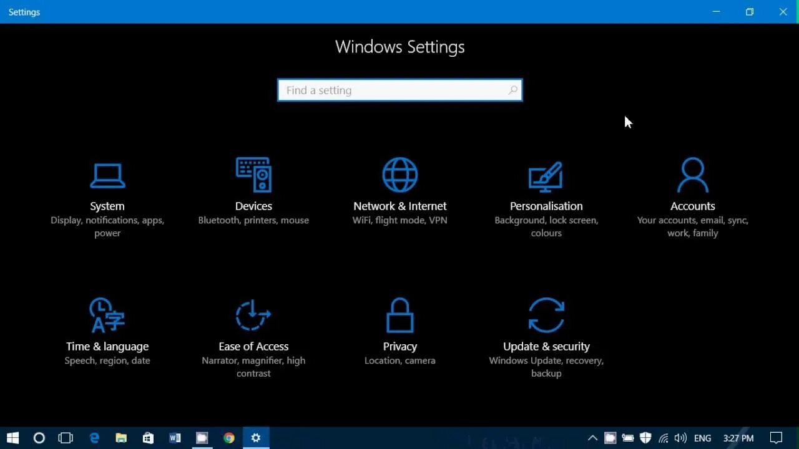799x449 pixels.
Task: Click the Find a setting search box
Action: (x=399, y=90)
